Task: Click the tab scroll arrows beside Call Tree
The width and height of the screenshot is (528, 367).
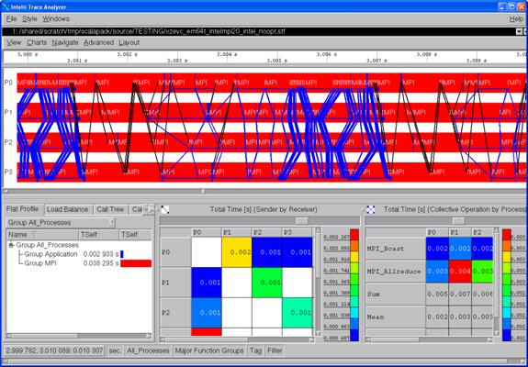Action: pyautogui.click(x=149, y=209)
